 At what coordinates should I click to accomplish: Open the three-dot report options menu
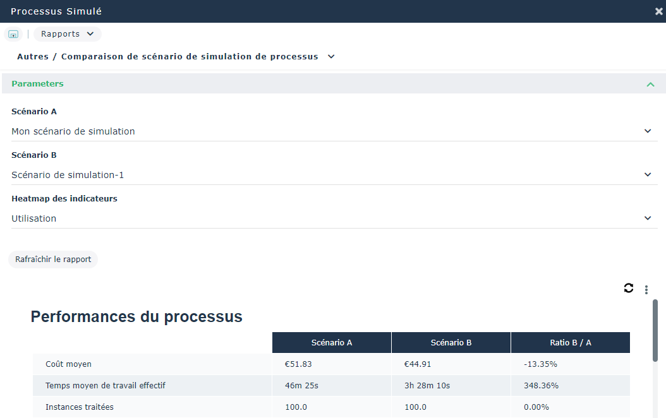[646, 290]
